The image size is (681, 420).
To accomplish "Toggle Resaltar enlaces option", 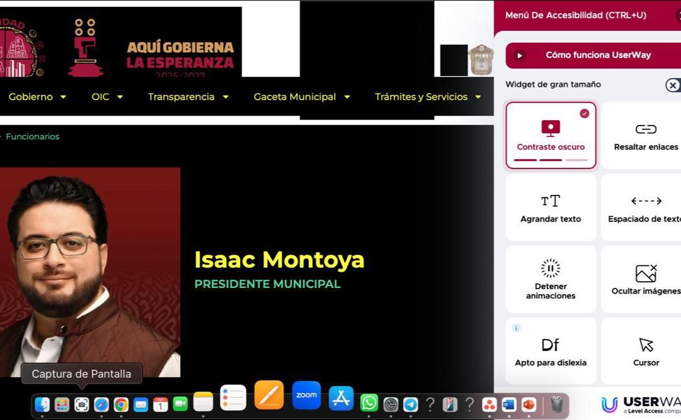I will [x=643, y=135].
